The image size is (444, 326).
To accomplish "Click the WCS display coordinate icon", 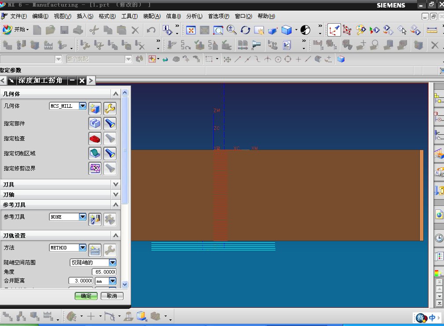I will (x=334, y=30).
